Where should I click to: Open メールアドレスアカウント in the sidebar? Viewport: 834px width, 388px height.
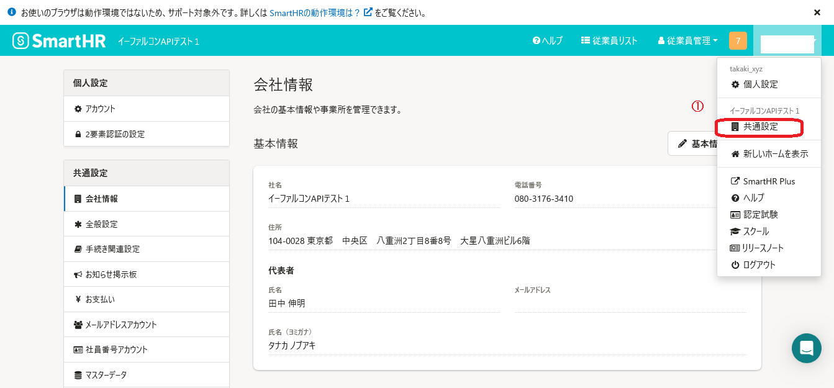pyautogui.click(x=147, y=325)
